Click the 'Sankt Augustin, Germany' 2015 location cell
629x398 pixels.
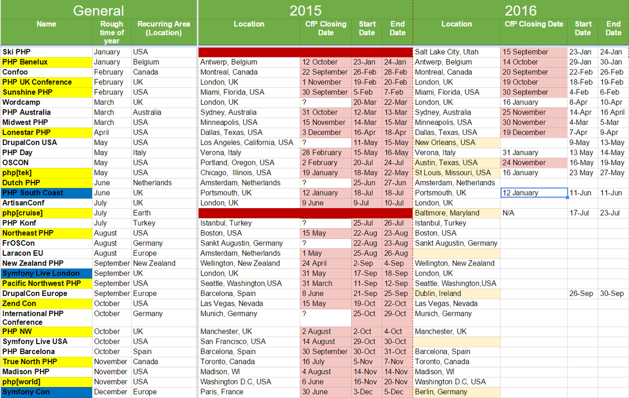click(249, 243)
